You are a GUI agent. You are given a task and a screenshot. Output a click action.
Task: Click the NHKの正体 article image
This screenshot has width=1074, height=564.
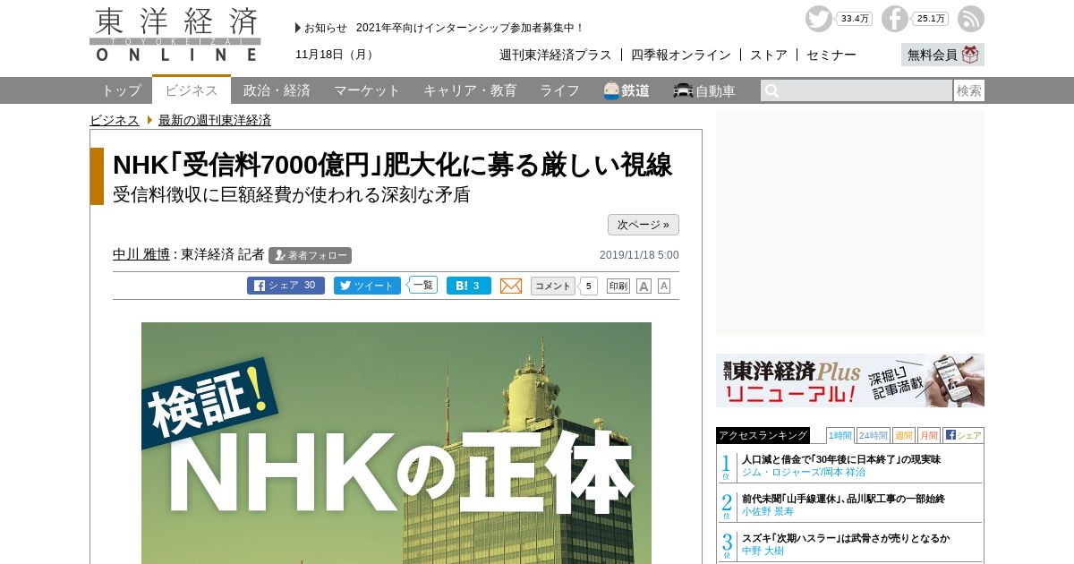pos(396,443)
